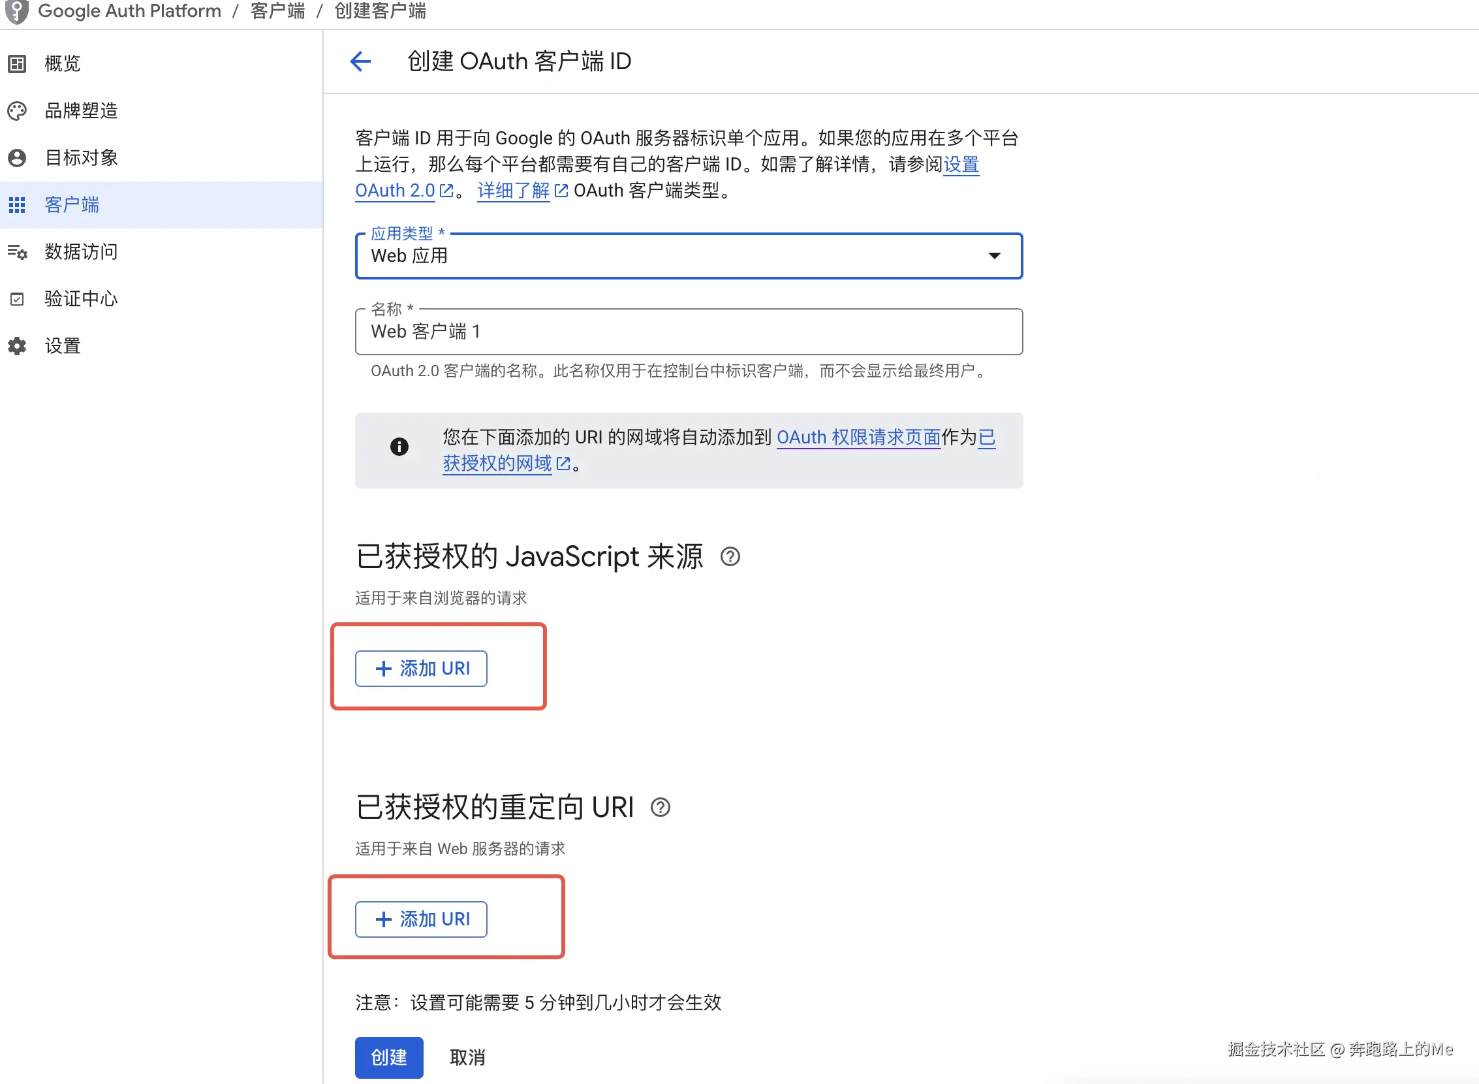The width and height of the screenshot is (1479, 1084).
Task: Click into the 名称 text field
Action: pos(689,332)
